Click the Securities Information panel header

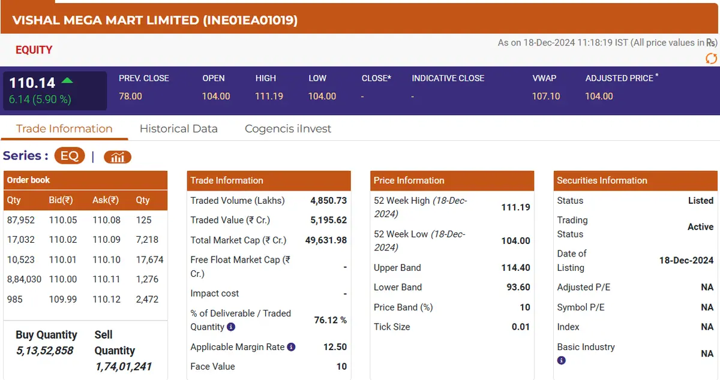coord(635,180)
